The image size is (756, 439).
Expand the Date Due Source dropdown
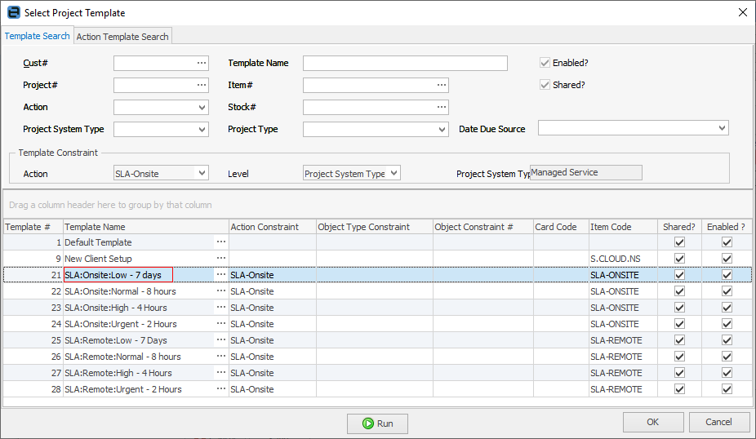point(722,128)
